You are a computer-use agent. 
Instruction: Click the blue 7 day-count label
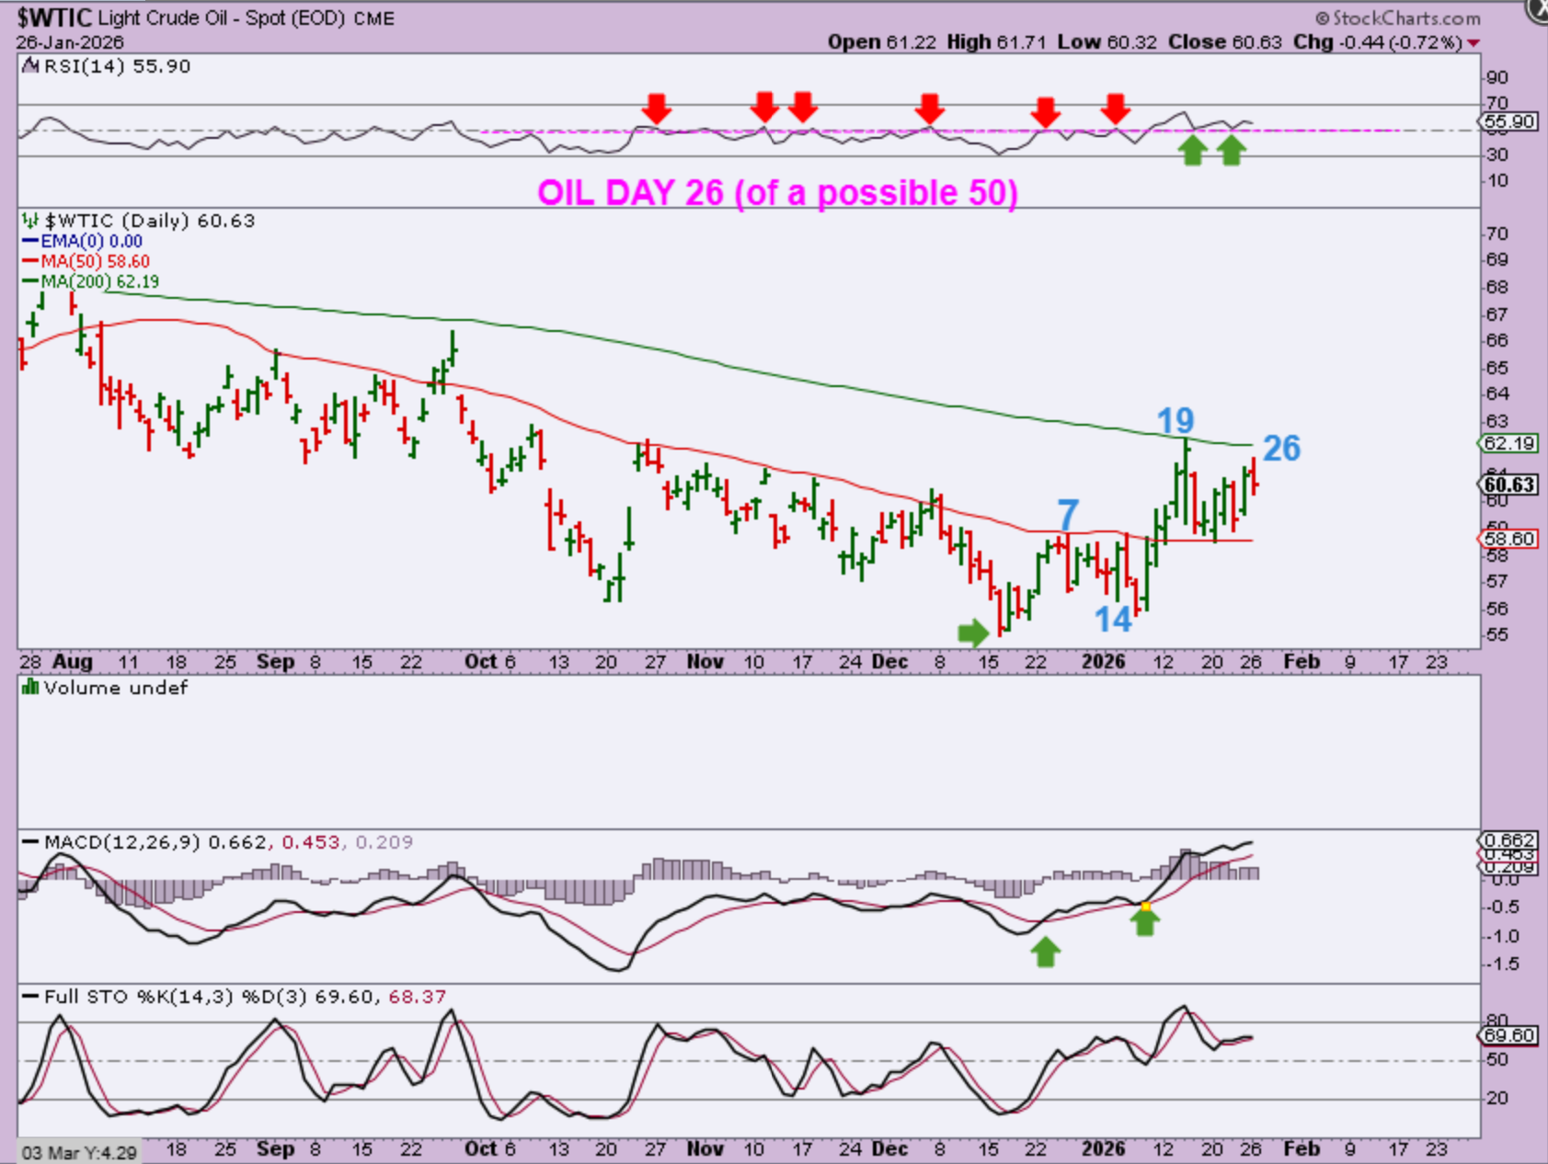tap(1067, 514)
